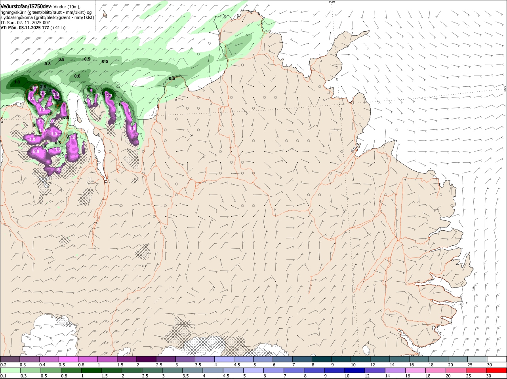Click the 'VT: Mán. 03.11.2025 17Z' valid time
Screen dimensions: 507x379
point(25,28)
